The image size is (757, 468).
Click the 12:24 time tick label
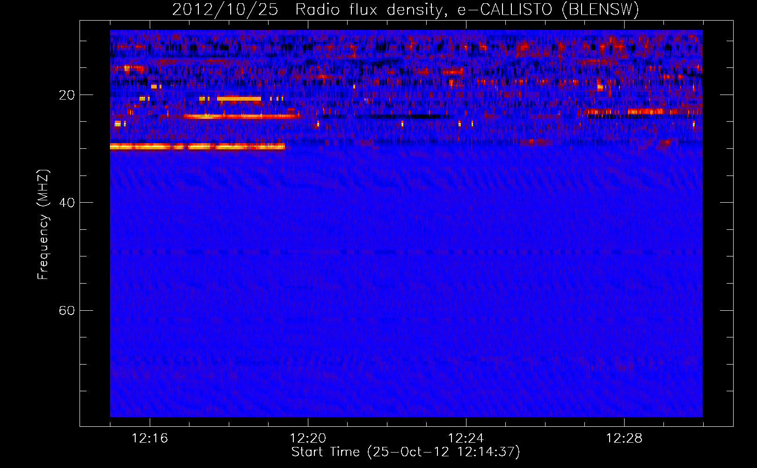click(466, 438)
